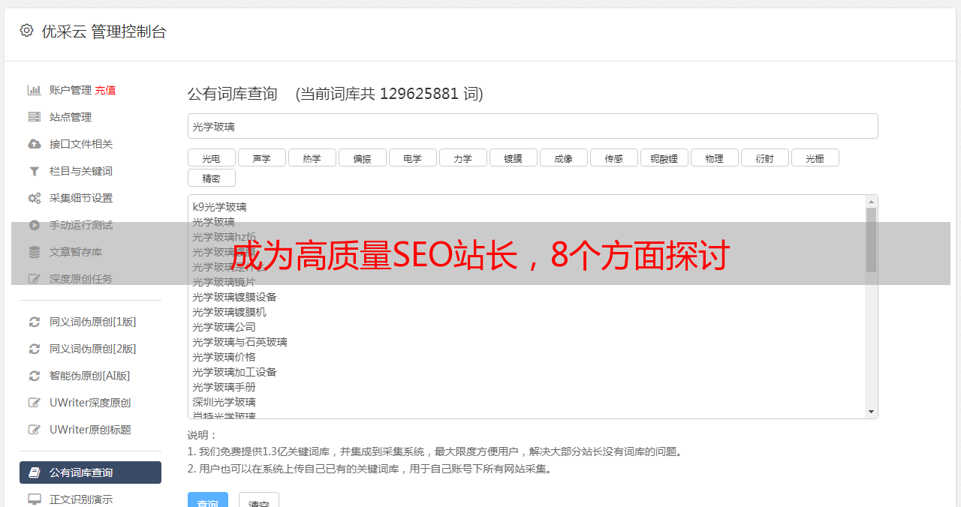The height and width of the screenshot is (507, 961).
Task: Click the edit icon for UWriter深度原创
Action: click(x=35, y=403)
